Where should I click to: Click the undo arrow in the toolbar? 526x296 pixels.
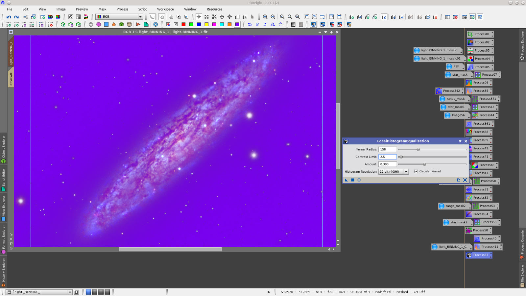9,17
